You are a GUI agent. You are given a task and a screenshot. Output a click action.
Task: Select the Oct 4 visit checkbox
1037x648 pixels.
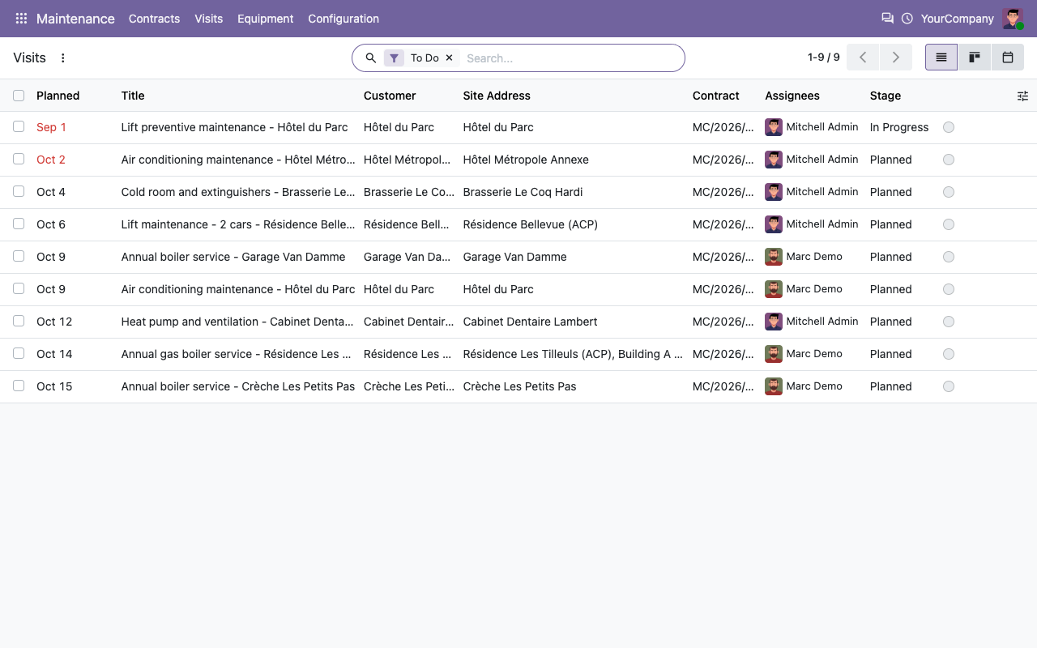[x=19, y=192]
